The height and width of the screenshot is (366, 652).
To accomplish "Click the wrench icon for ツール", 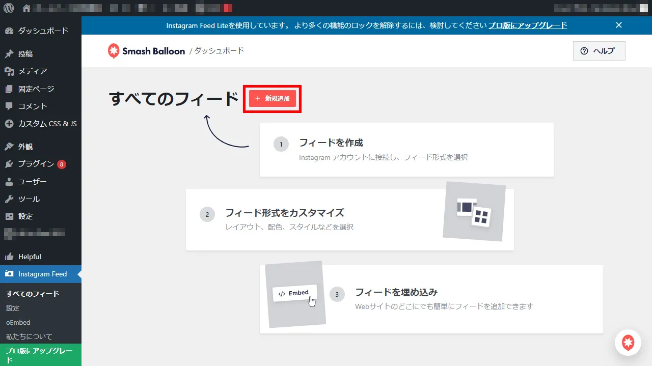I will (x=9, y=199).
